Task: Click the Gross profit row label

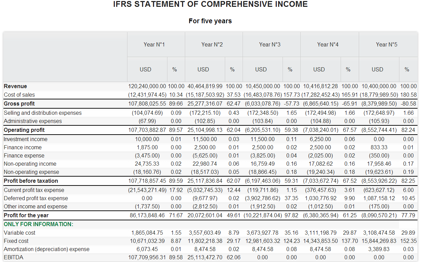Action: click(19, 104)
